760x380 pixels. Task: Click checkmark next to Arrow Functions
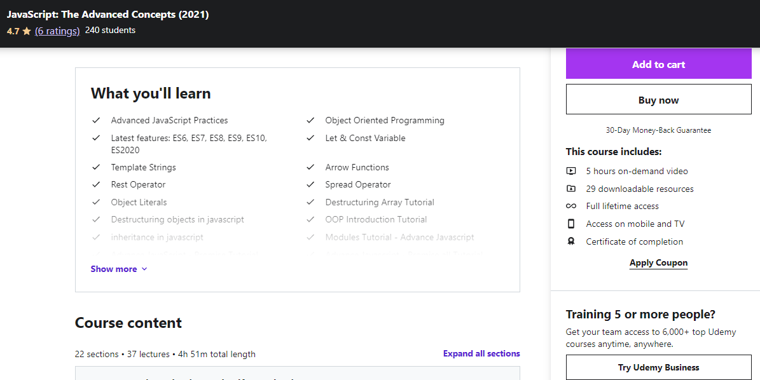(x=310, y=167)
